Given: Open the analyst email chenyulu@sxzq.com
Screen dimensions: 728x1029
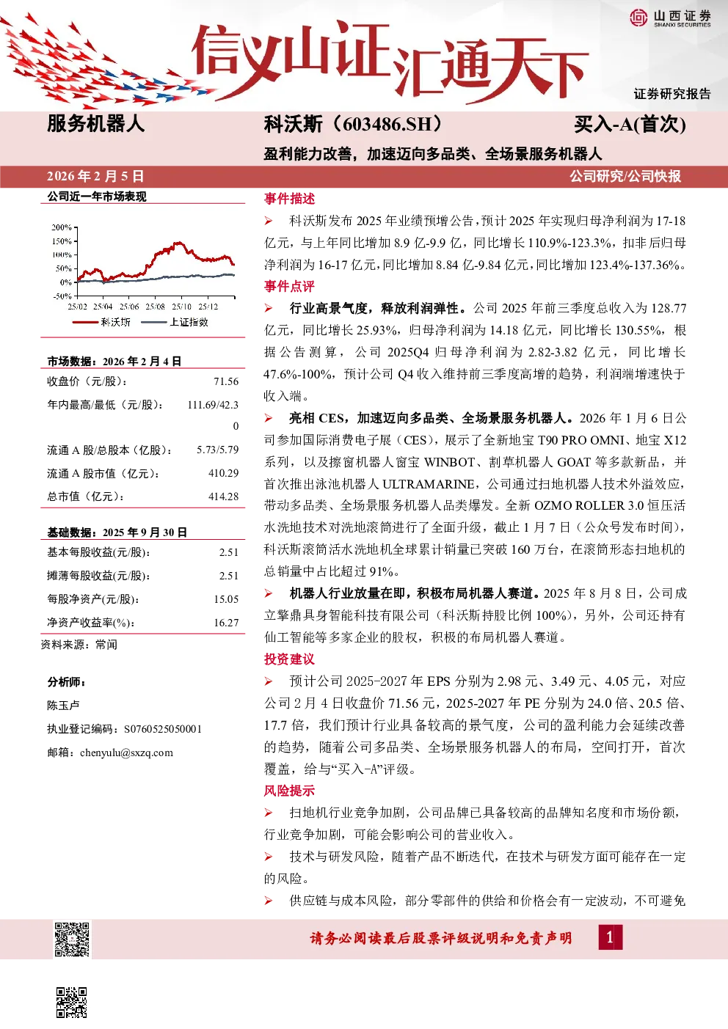Looking at the screenshot, I should [x=126, y=752].
